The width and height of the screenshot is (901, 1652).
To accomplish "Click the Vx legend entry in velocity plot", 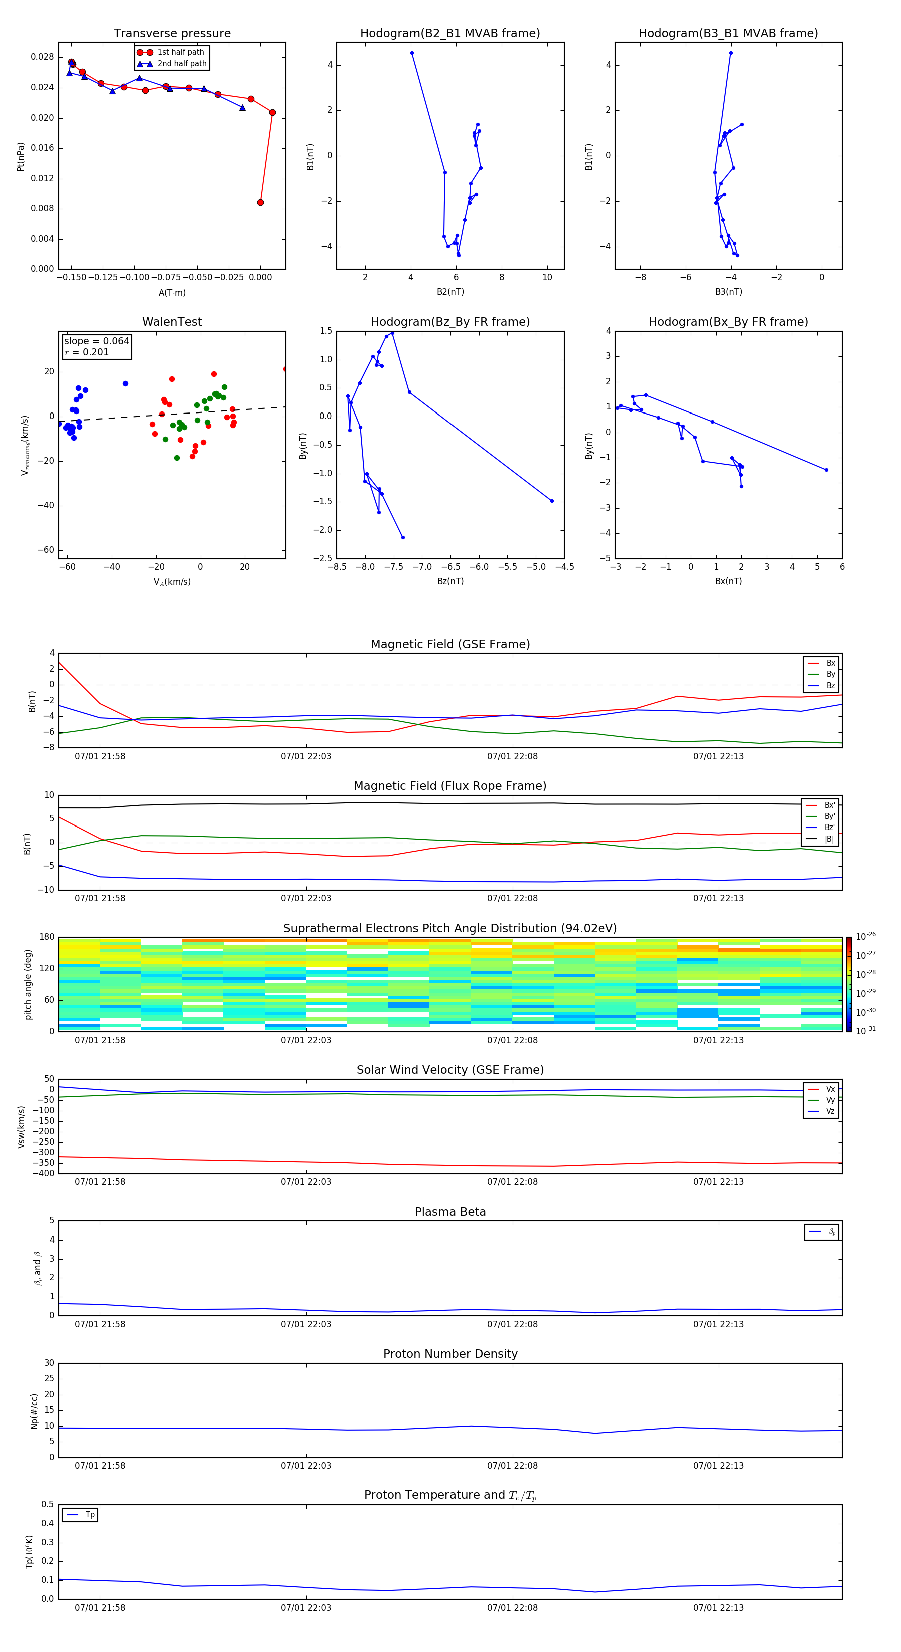I will (821, 1089).
